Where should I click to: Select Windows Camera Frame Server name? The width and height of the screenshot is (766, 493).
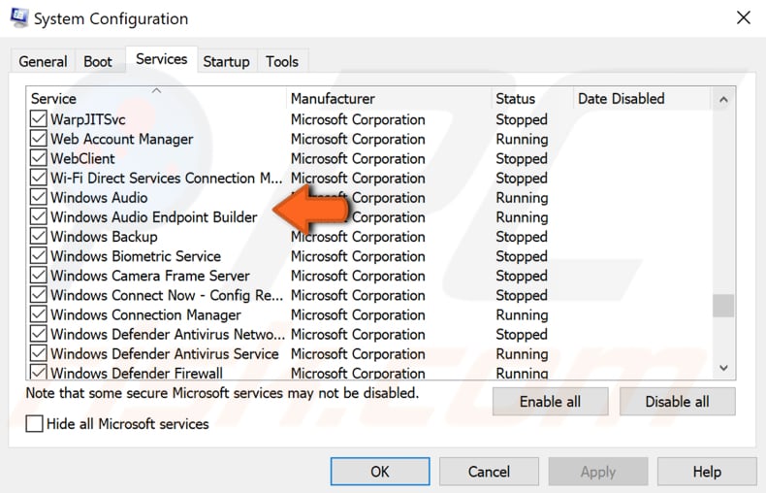coord(150,276)
